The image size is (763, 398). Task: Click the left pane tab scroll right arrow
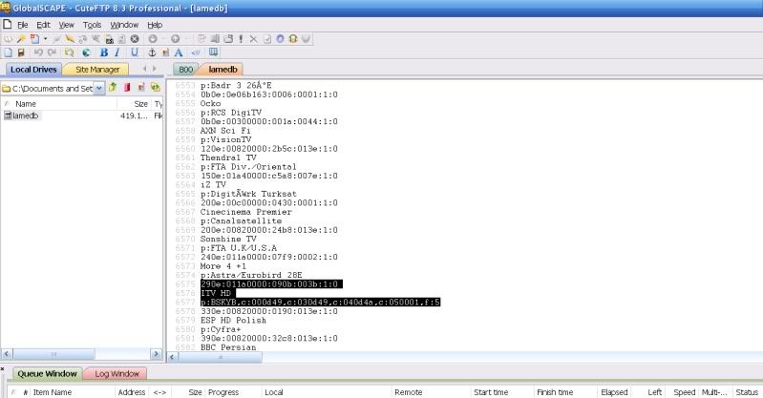(155, 69)
